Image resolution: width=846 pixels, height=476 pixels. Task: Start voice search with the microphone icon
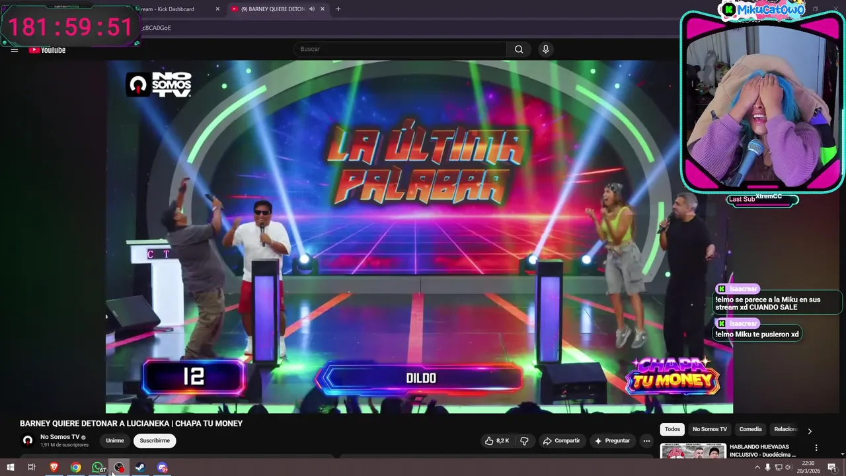545,49
